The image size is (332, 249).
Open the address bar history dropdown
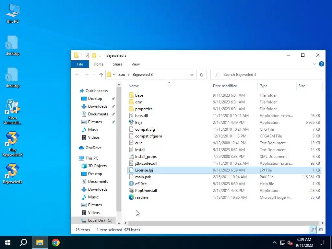pos(192,75)
